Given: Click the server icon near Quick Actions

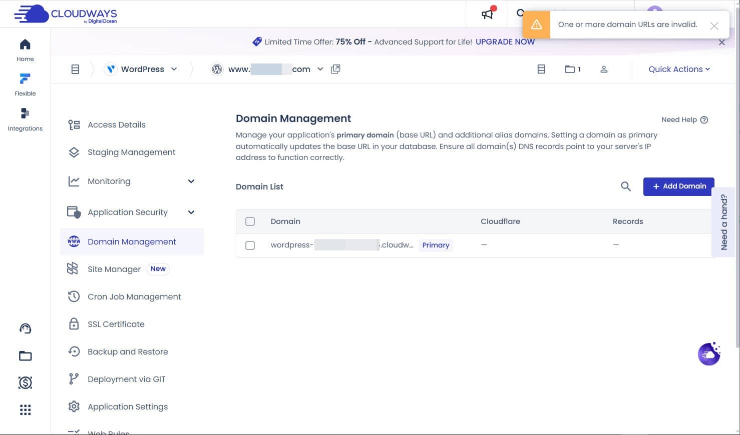Looking at the screenshot, I should 541,69.
